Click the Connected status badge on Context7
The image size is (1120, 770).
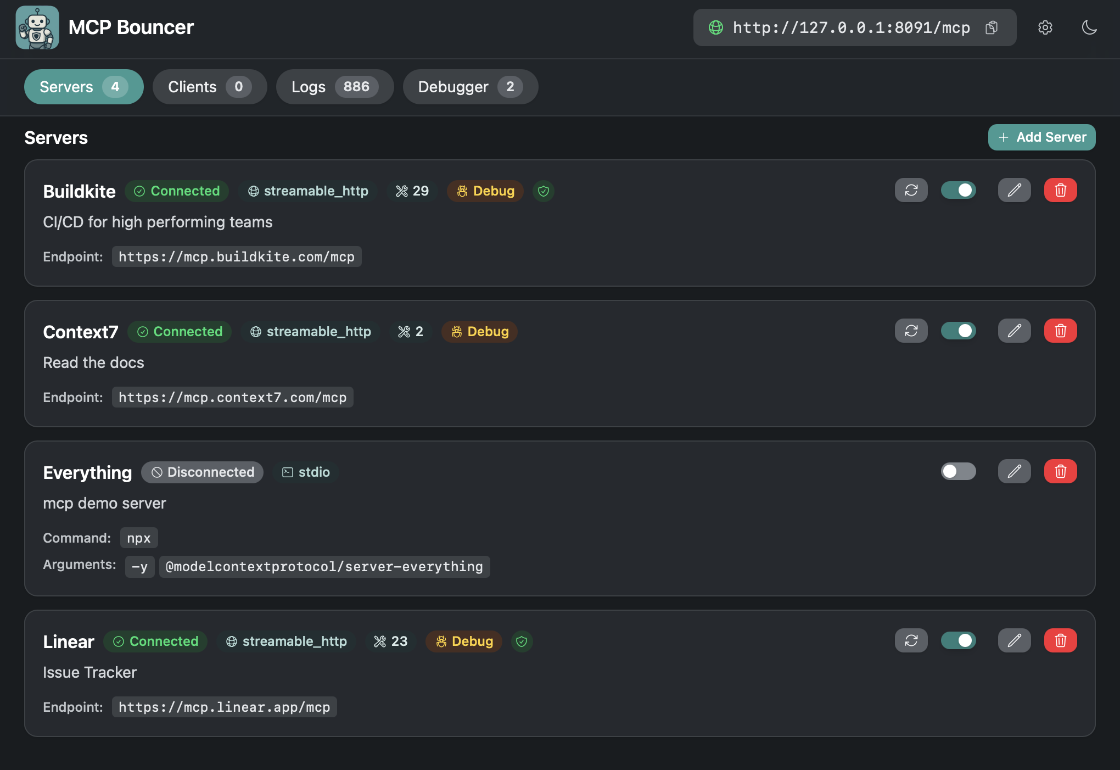[x=180, y=331]
